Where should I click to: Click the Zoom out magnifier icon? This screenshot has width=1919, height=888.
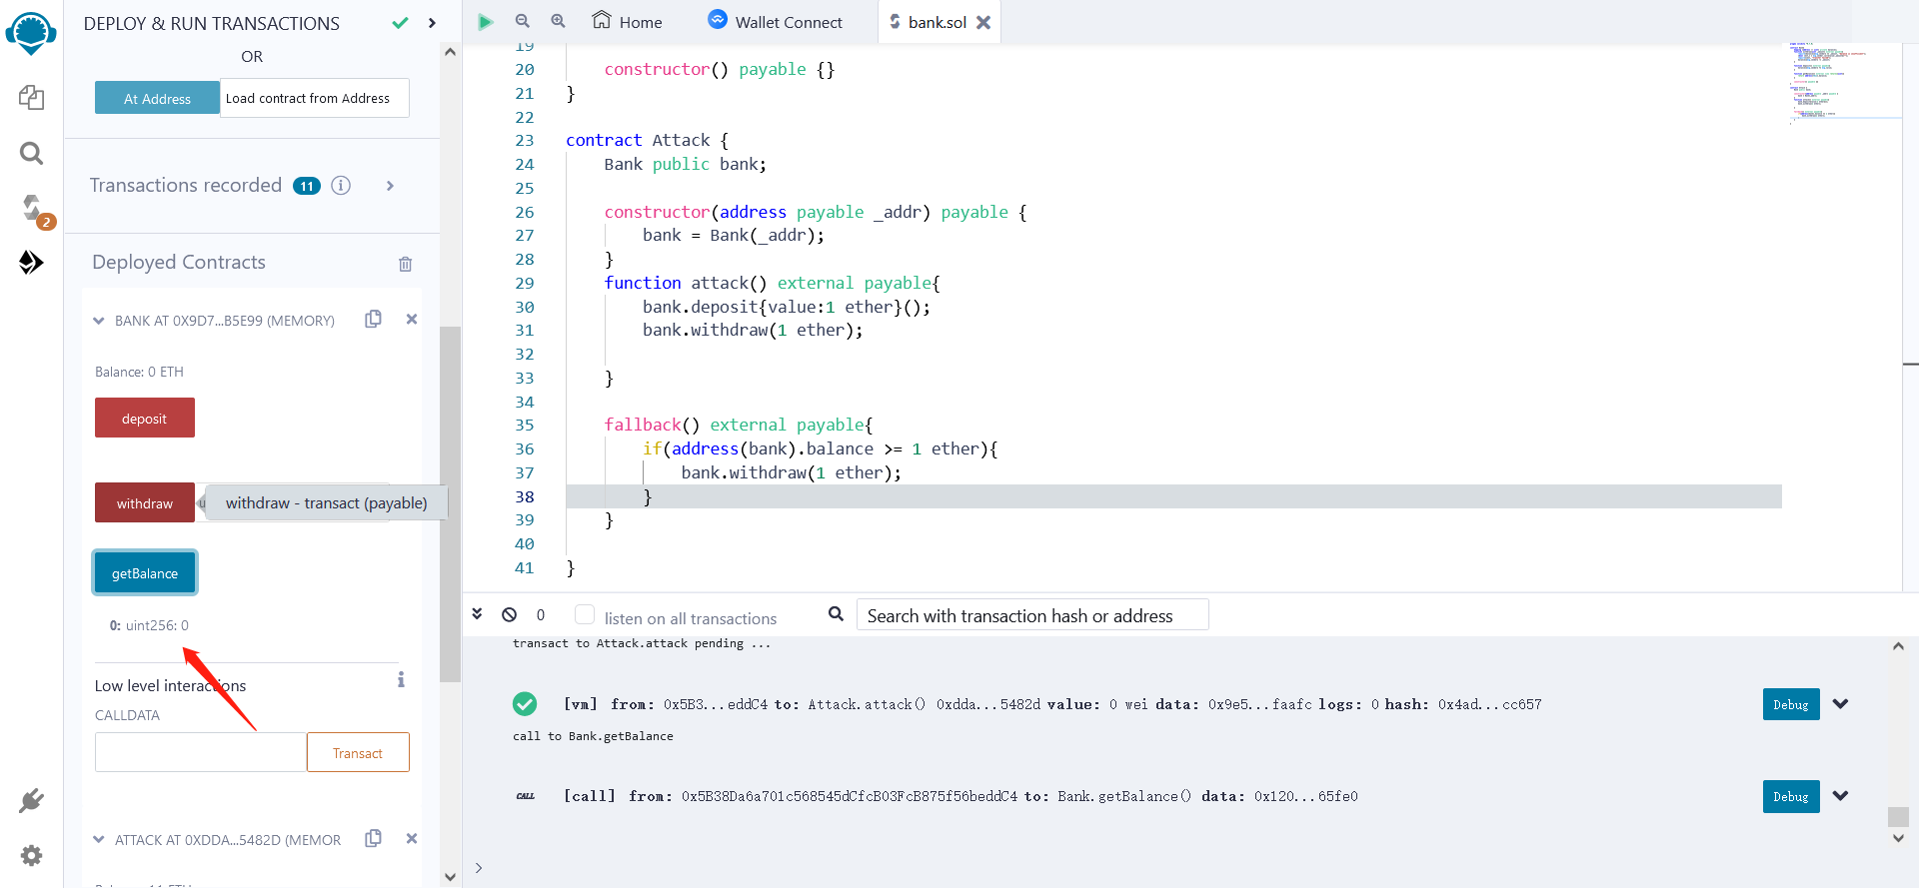[x=522, y=21]
